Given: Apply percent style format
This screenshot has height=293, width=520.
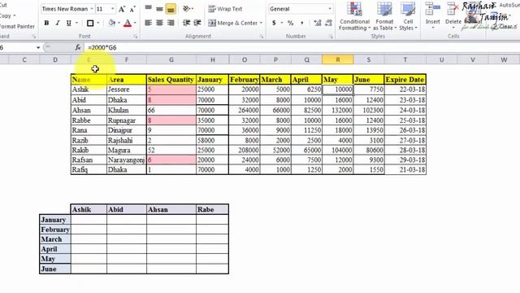Looking at the screenshot, I should point(291,23).
